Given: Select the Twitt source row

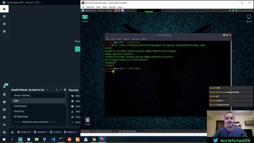Looking at the screenshot, I should pyautogui.click(x=75, y=106).
